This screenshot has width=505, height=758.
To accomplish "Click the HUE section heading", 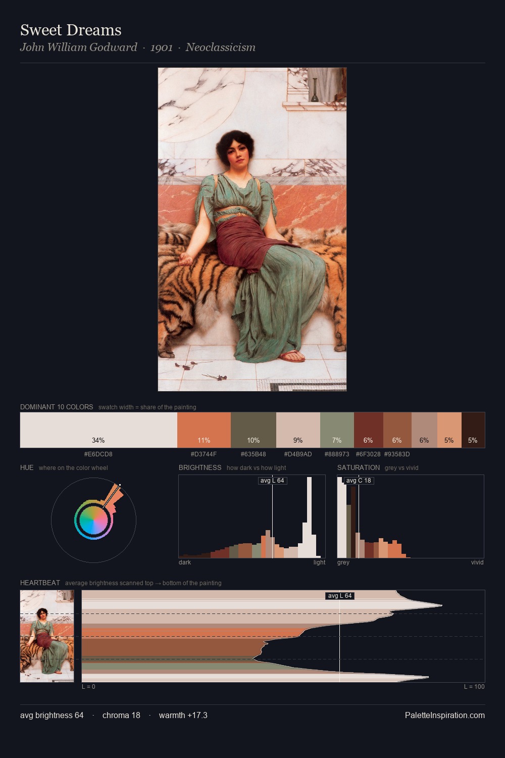I will point(27,467).
